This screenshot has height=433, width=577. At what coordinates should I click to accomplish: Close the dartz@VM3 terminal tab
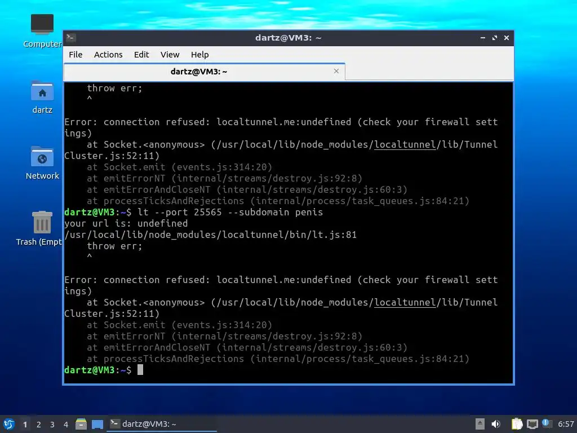tap(336, 71)
